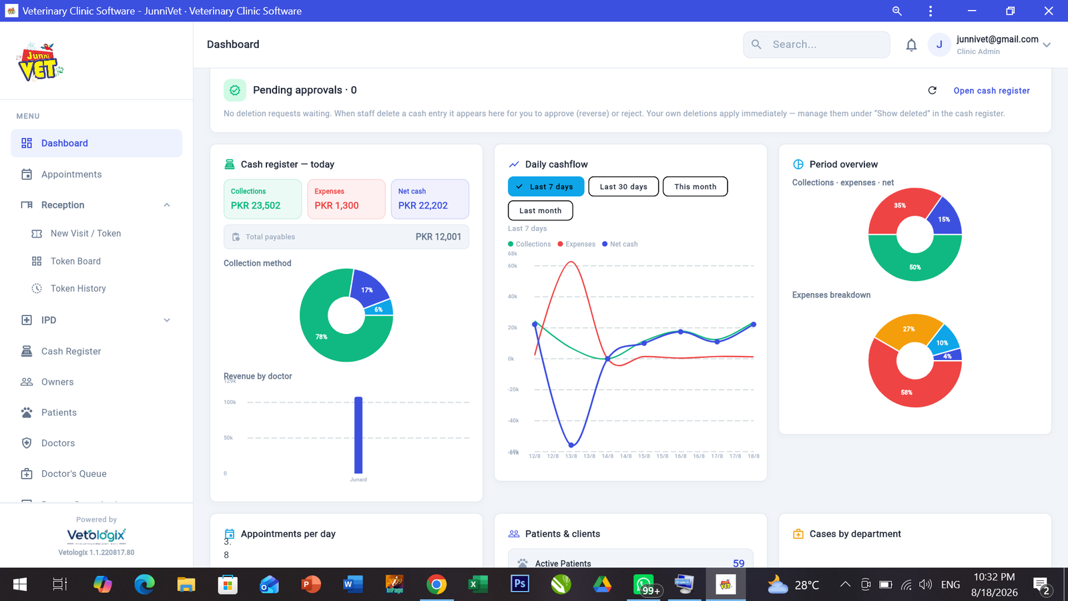Image resolution: width=1068 pixels, height=601 pixels.
Task: Open the title bar three-dot menu
Action: pos(930,11)
